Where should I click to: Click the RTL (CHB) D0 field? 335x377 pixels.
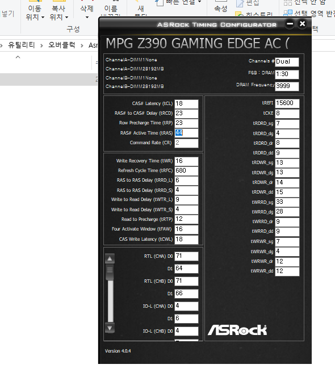click(186, 281)
